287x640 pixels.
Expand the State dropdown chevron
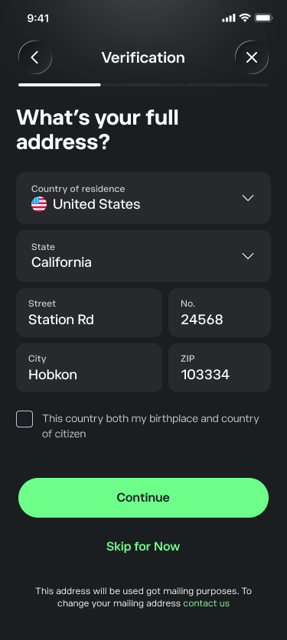tap(248, 256)
